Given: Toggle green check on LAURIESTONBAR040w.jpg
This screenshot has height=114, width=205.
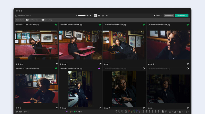Looking at the screenshot, I should (56, 68).
